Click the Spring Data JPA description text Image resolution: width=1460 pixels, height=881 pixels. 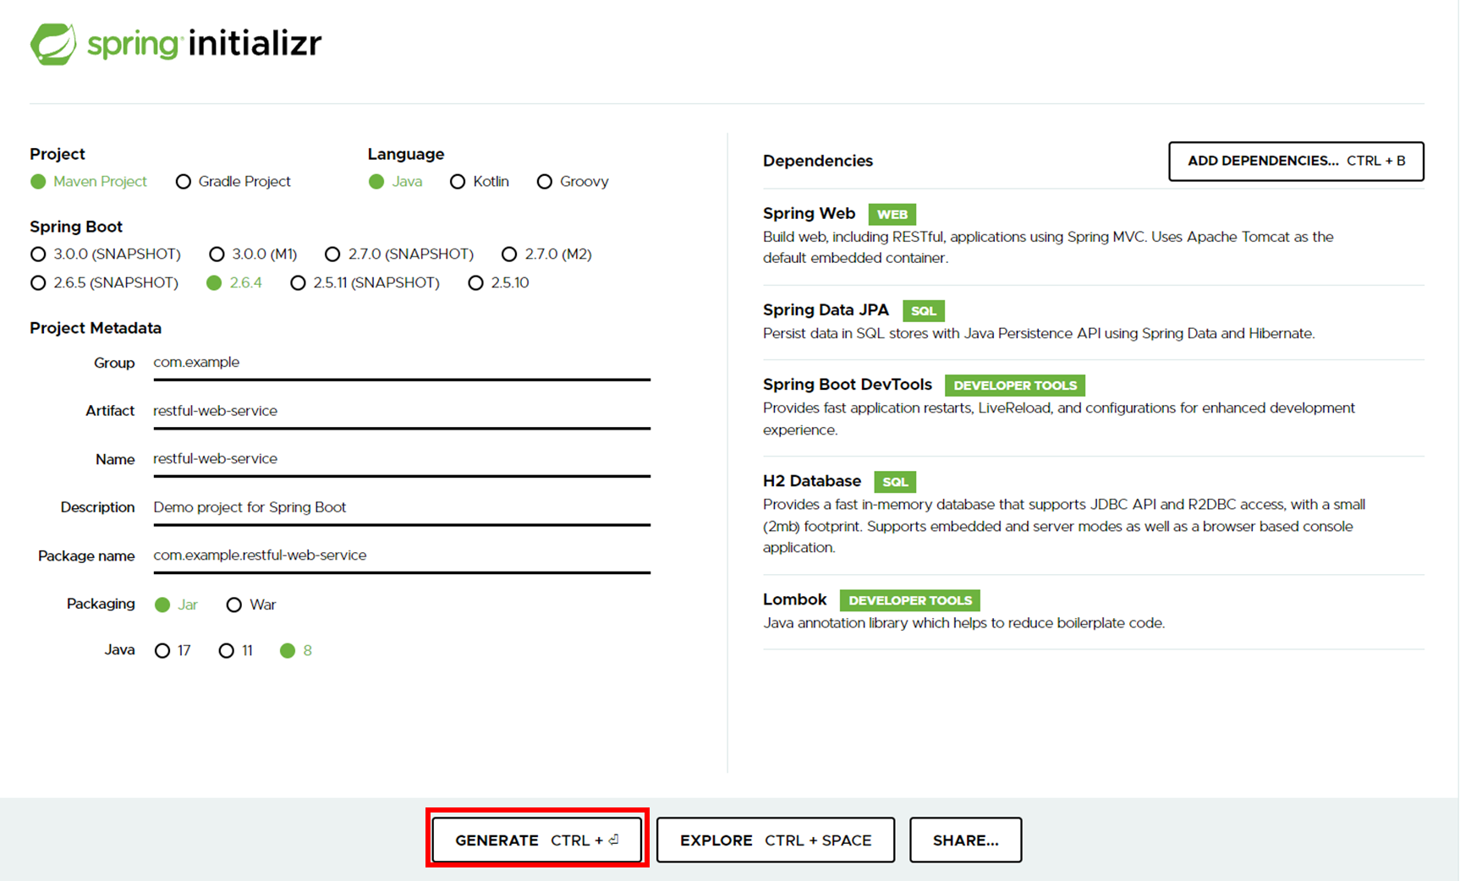[1039, 333]
